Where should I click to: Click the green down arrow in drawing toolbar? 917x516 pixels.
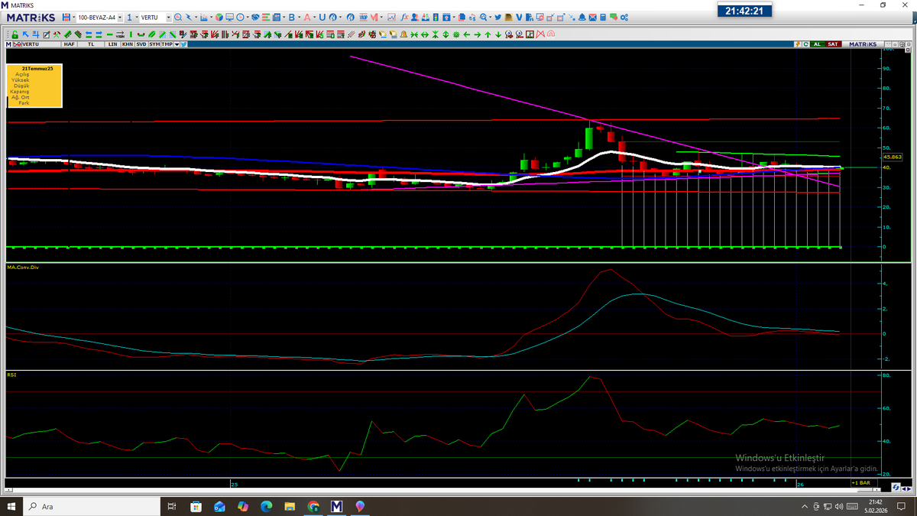498,34
